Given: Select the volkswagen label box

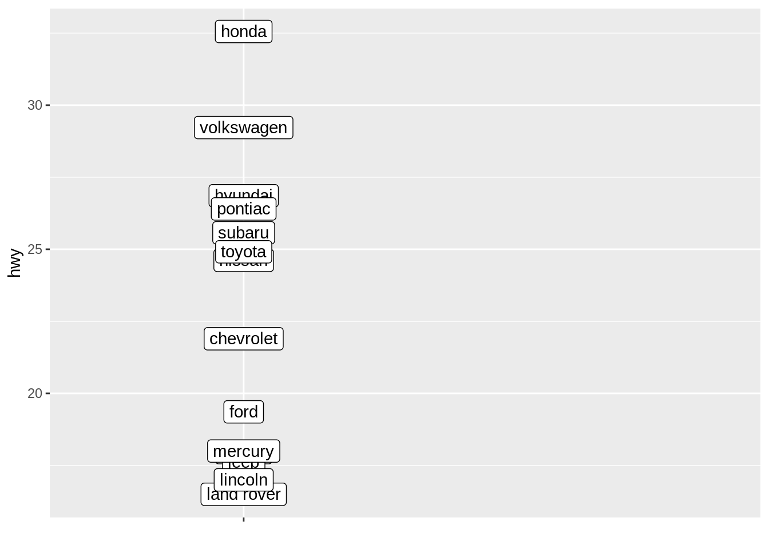Looking at the screenshot, I should (243, 128).
